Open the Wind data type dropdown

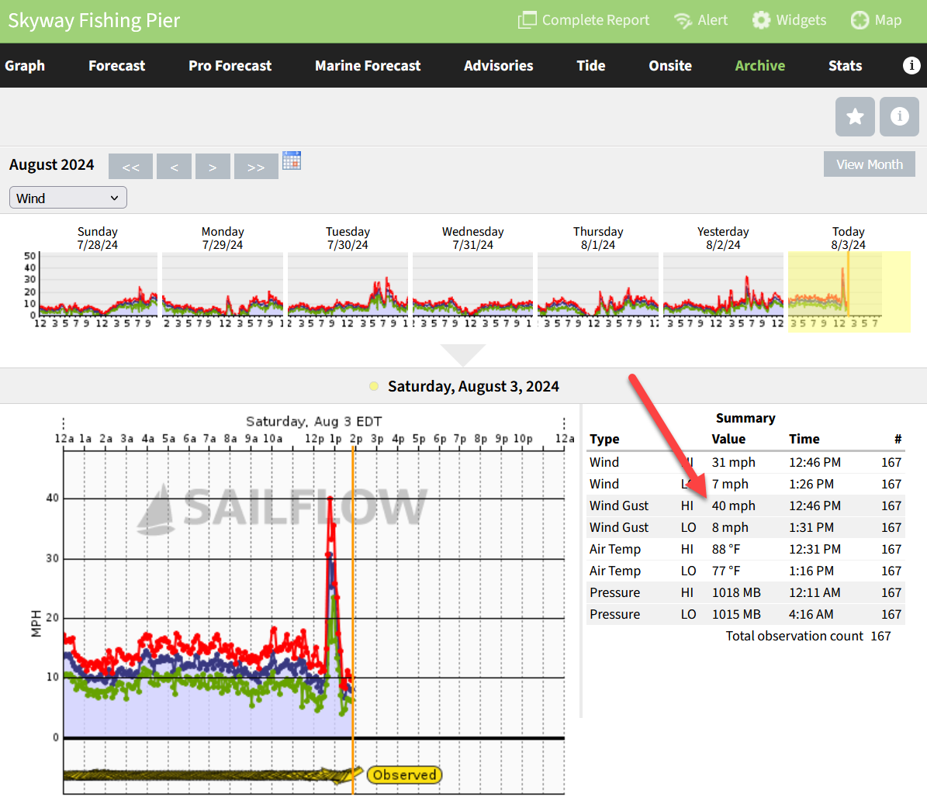tap(68, 198)
